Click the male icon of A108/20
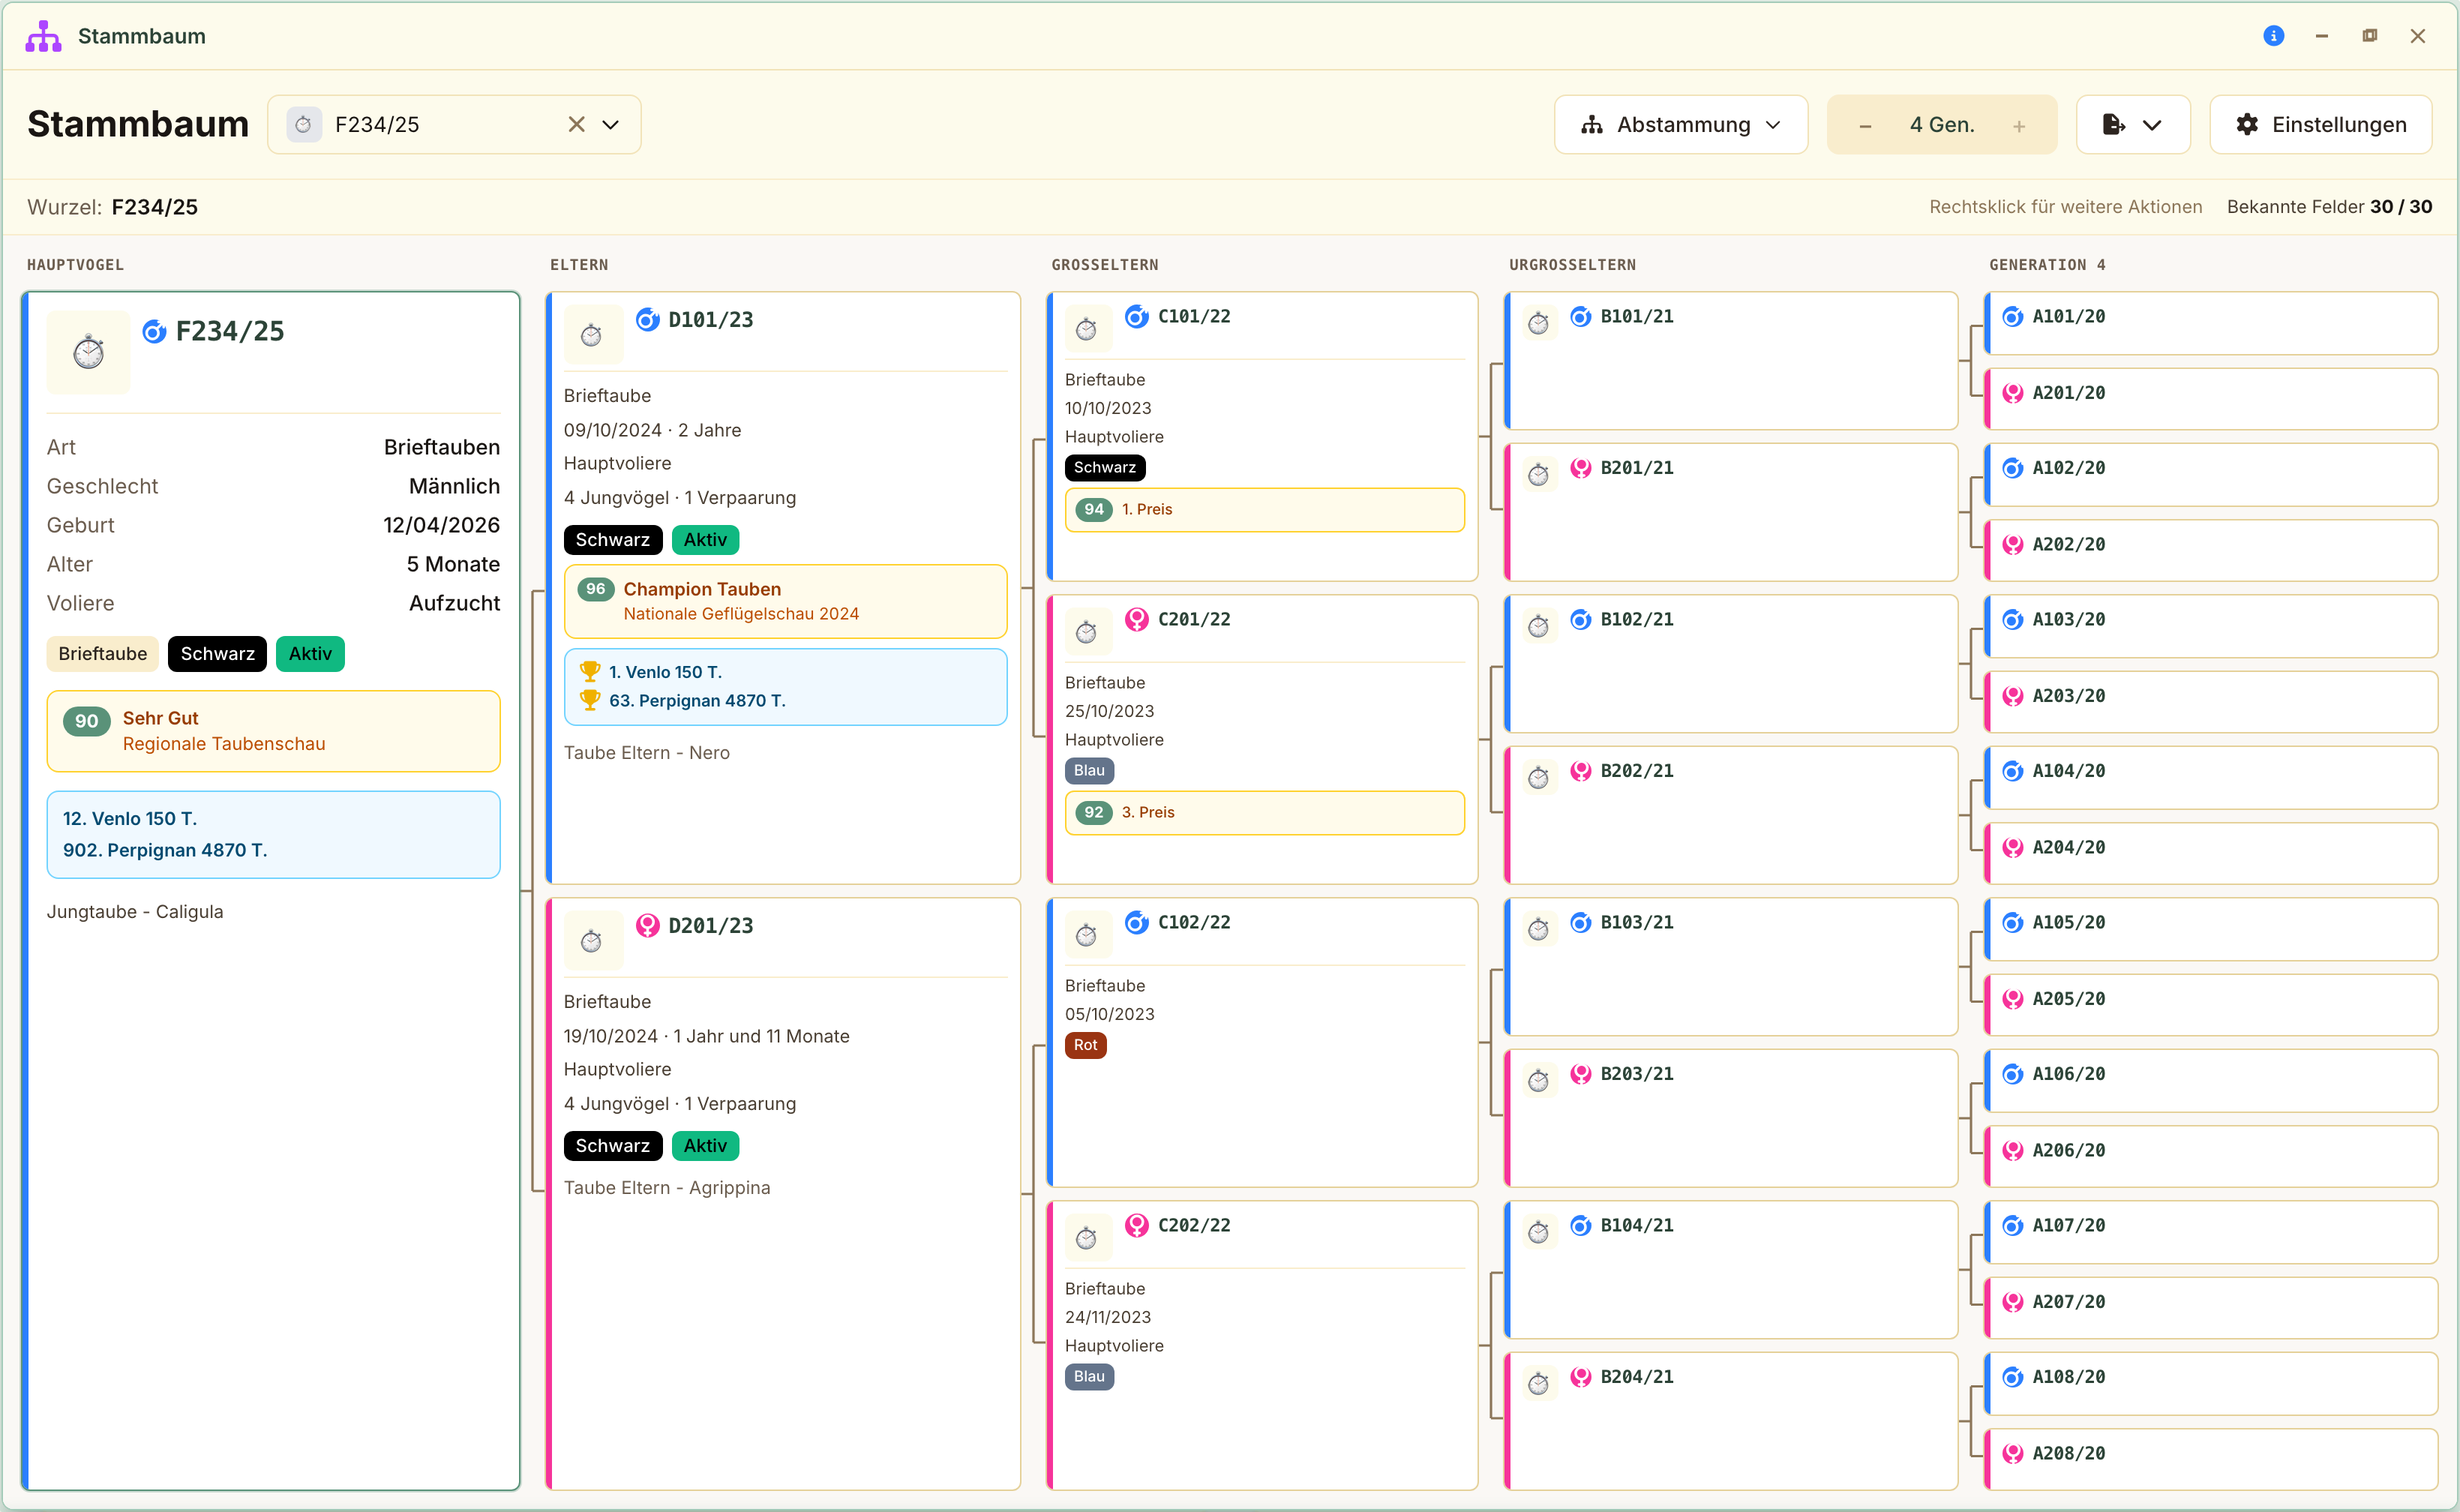Viewport: 2460px width, 1512px height. click(2013, 1376)
